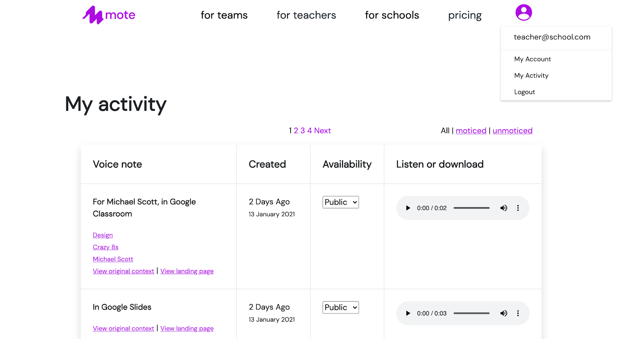Image resolution: width=630 pixels, height=339 pixels.
Task: Open more options on second audio player
Action: (518, 313)
